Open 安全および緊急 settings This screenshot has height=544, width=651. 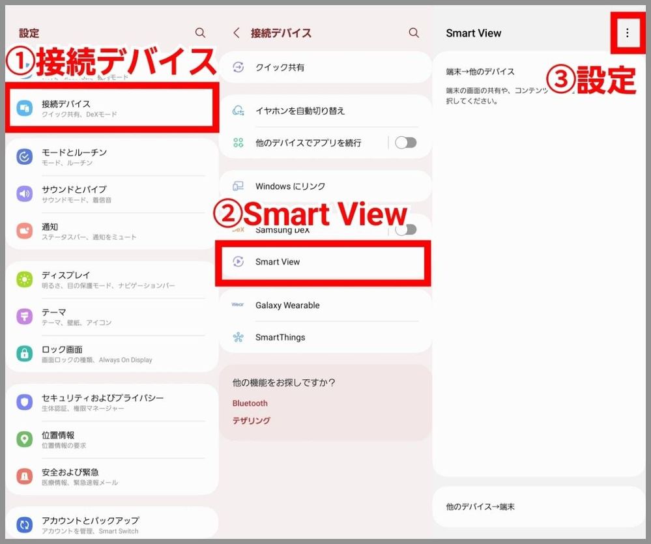[112, 476]
